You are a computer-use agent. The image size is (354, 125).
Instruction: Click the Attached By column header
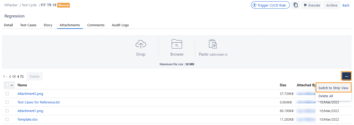point(306,85)
